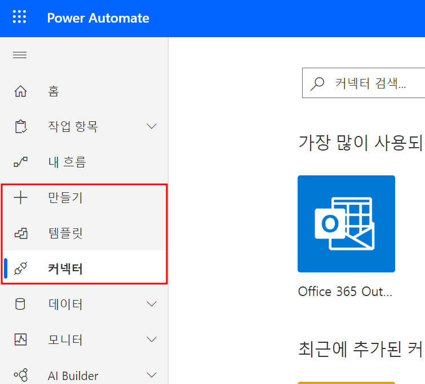Click the Power Automate title link

pos(98,18)
